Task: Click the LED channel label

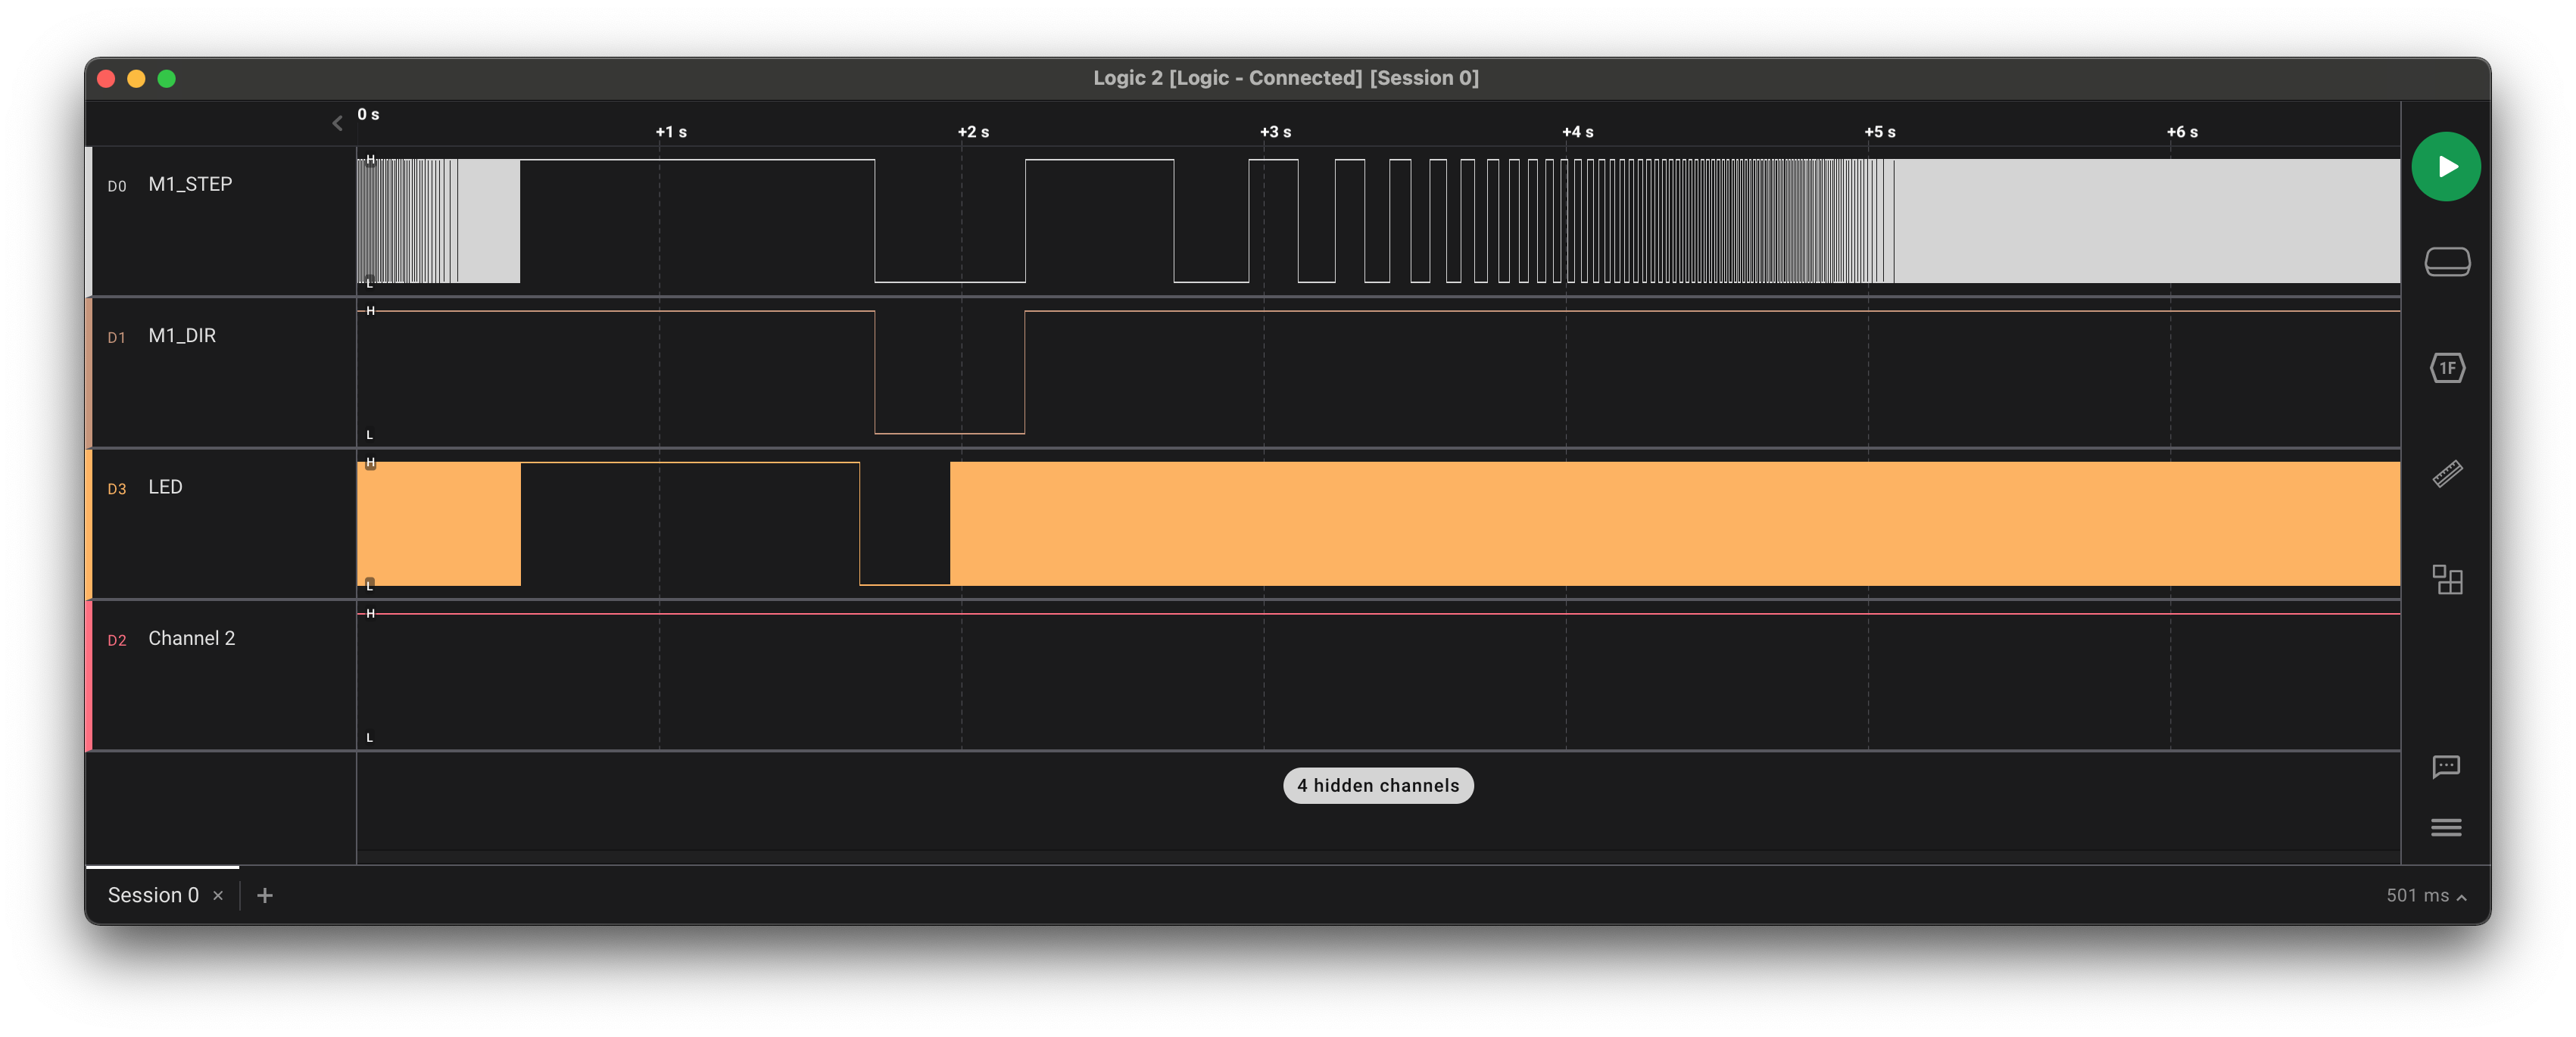Action: (x=165, y=487)
